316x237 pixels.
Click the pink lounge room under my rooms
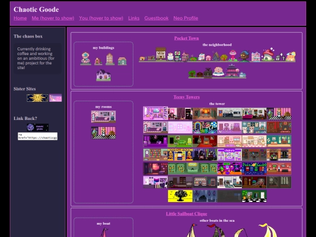[104, 116]
